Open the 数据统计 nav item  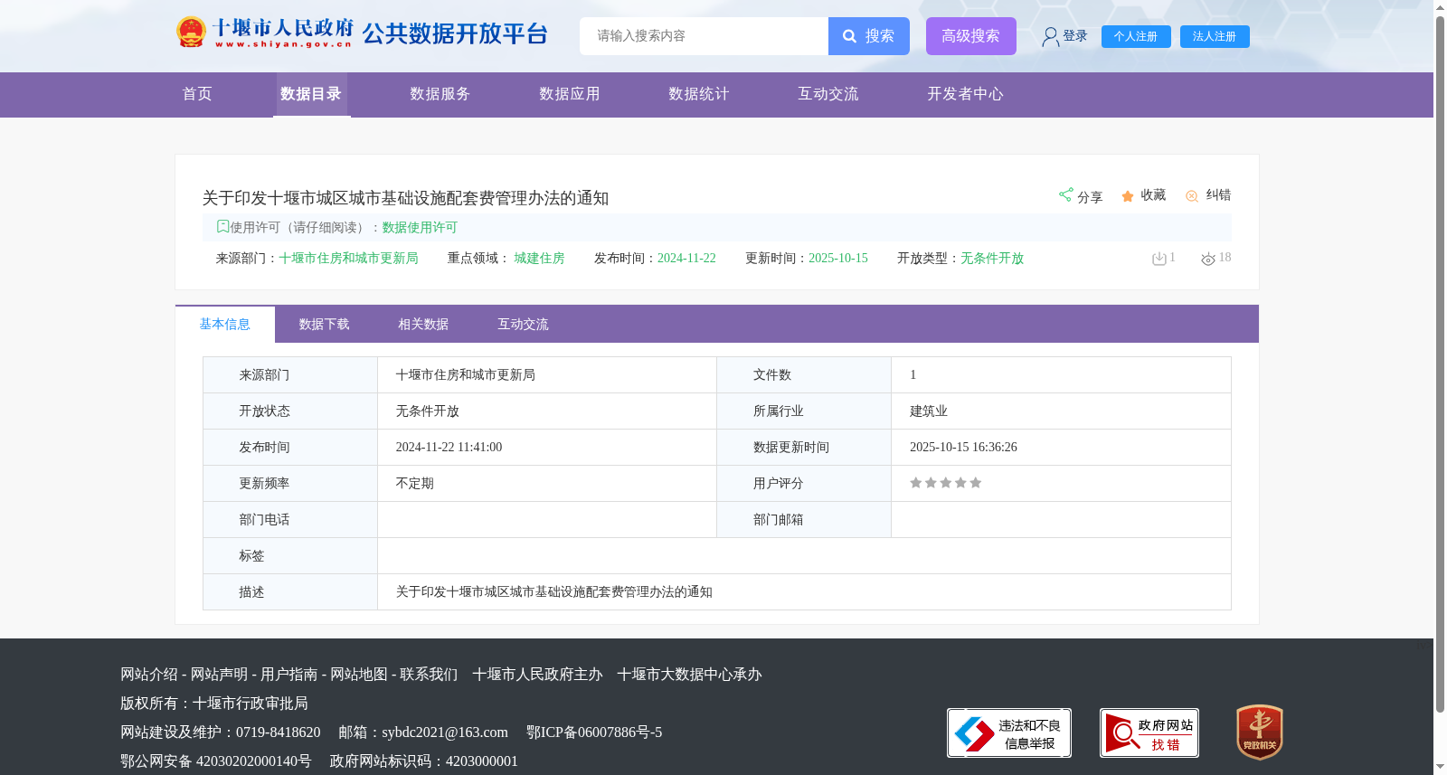tap(699, 94)
